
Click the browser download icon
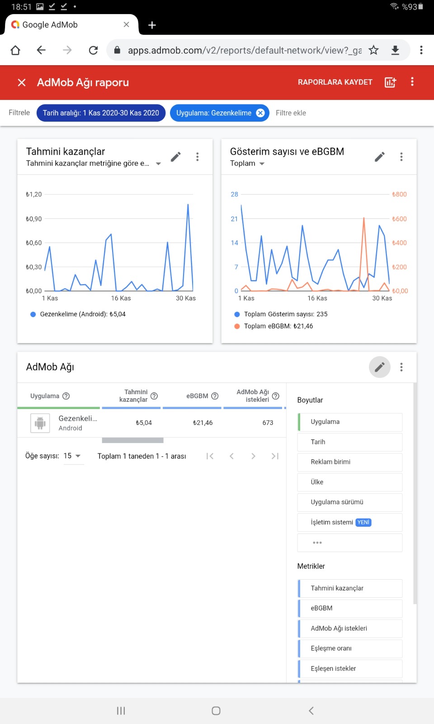[x=395, y=50]
